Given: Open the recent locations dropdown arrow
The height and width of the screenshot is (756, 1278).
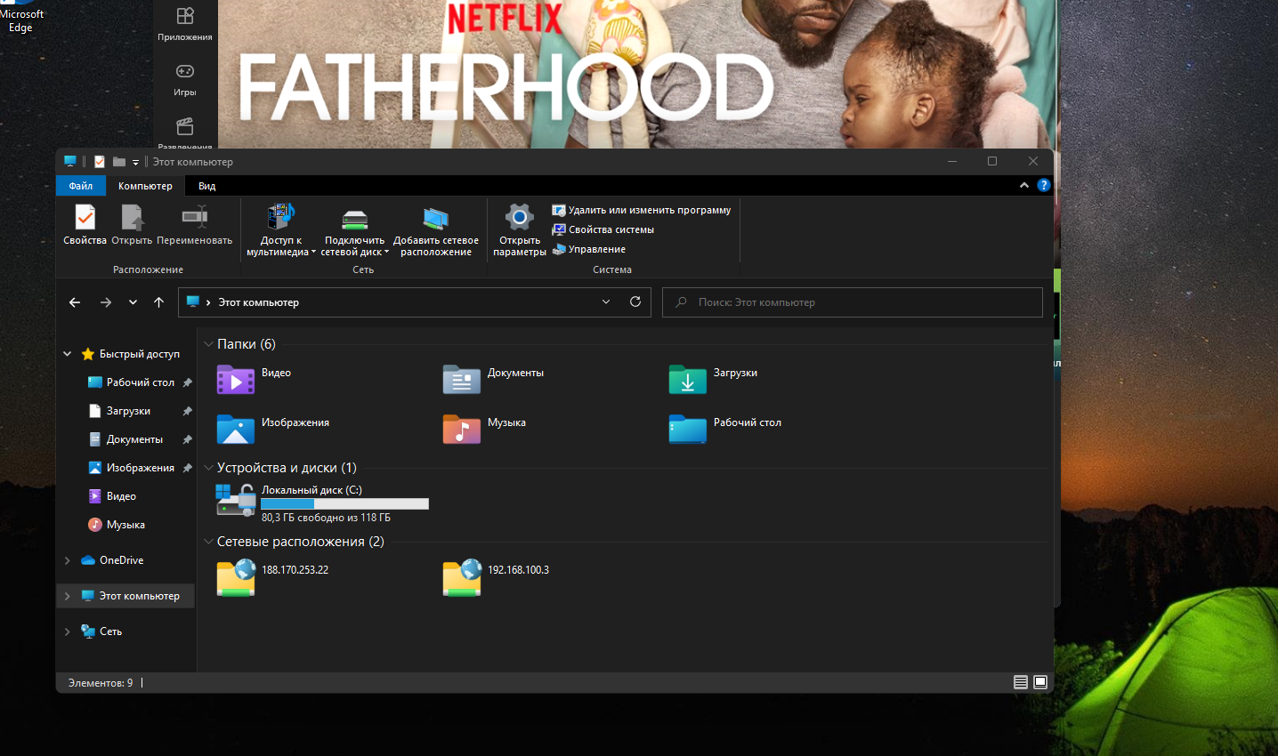Looking at the screenshot, I should tap(133, 302).
